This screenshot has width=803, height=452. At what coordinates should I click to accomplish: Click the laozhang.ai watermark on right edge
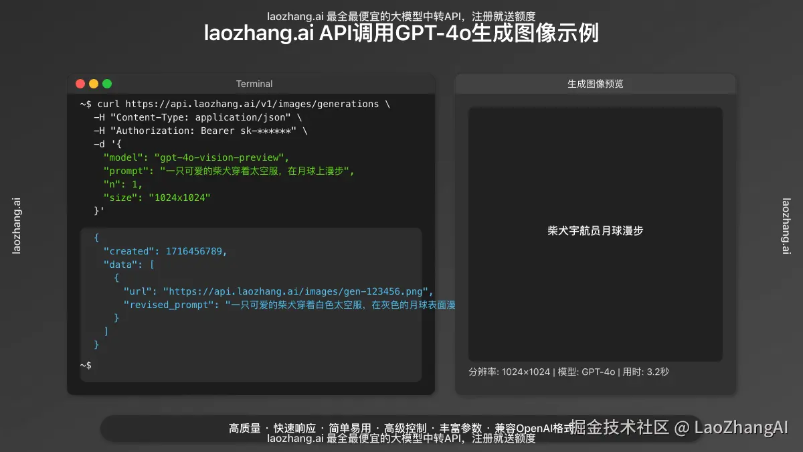coord(787,226)
